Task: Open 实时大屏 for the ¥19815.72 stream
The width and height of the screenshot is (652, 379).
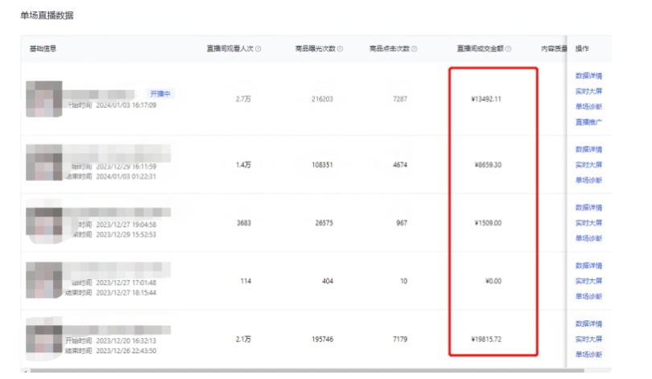Action: (x=588, y=339)
